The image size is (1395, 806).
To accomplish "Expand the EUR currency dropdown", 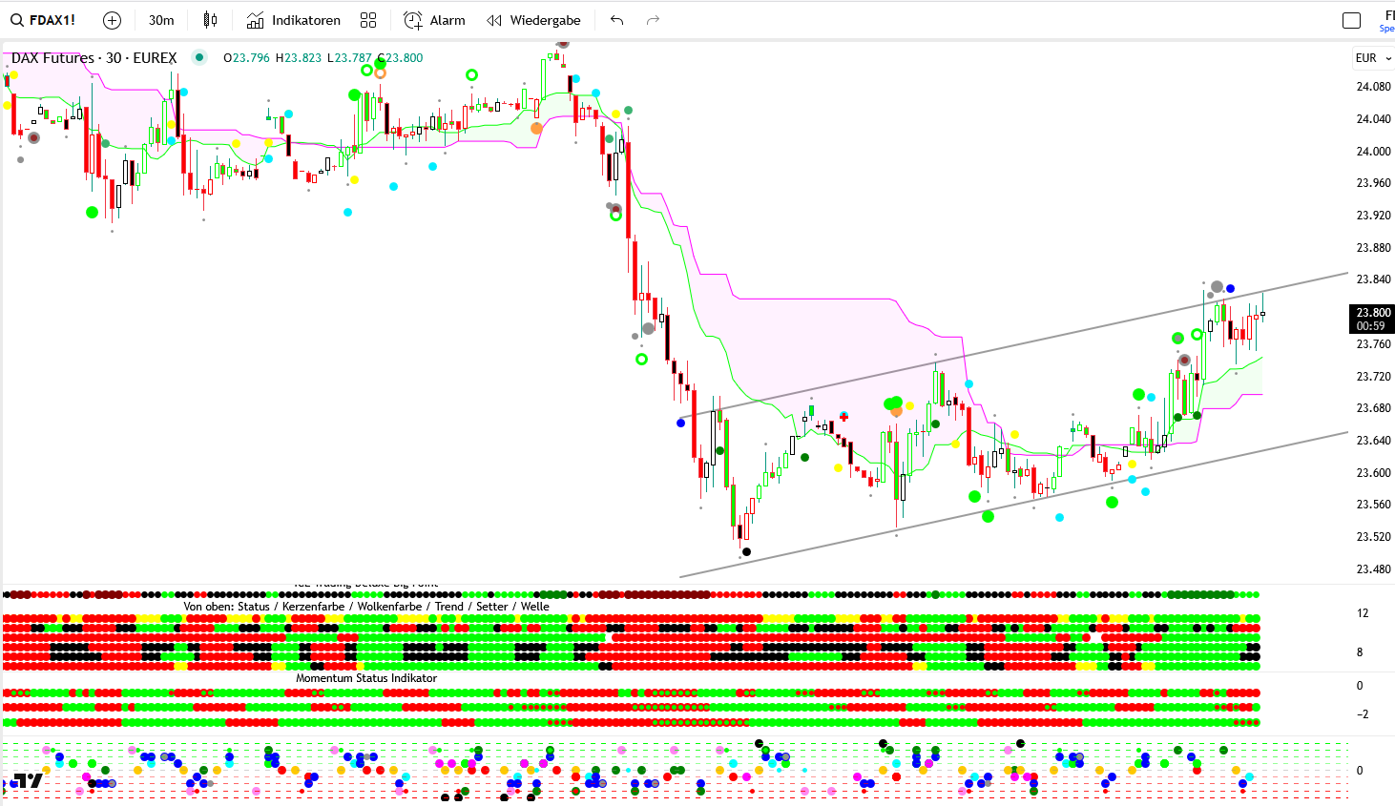I will click(x=1373, y=58).
